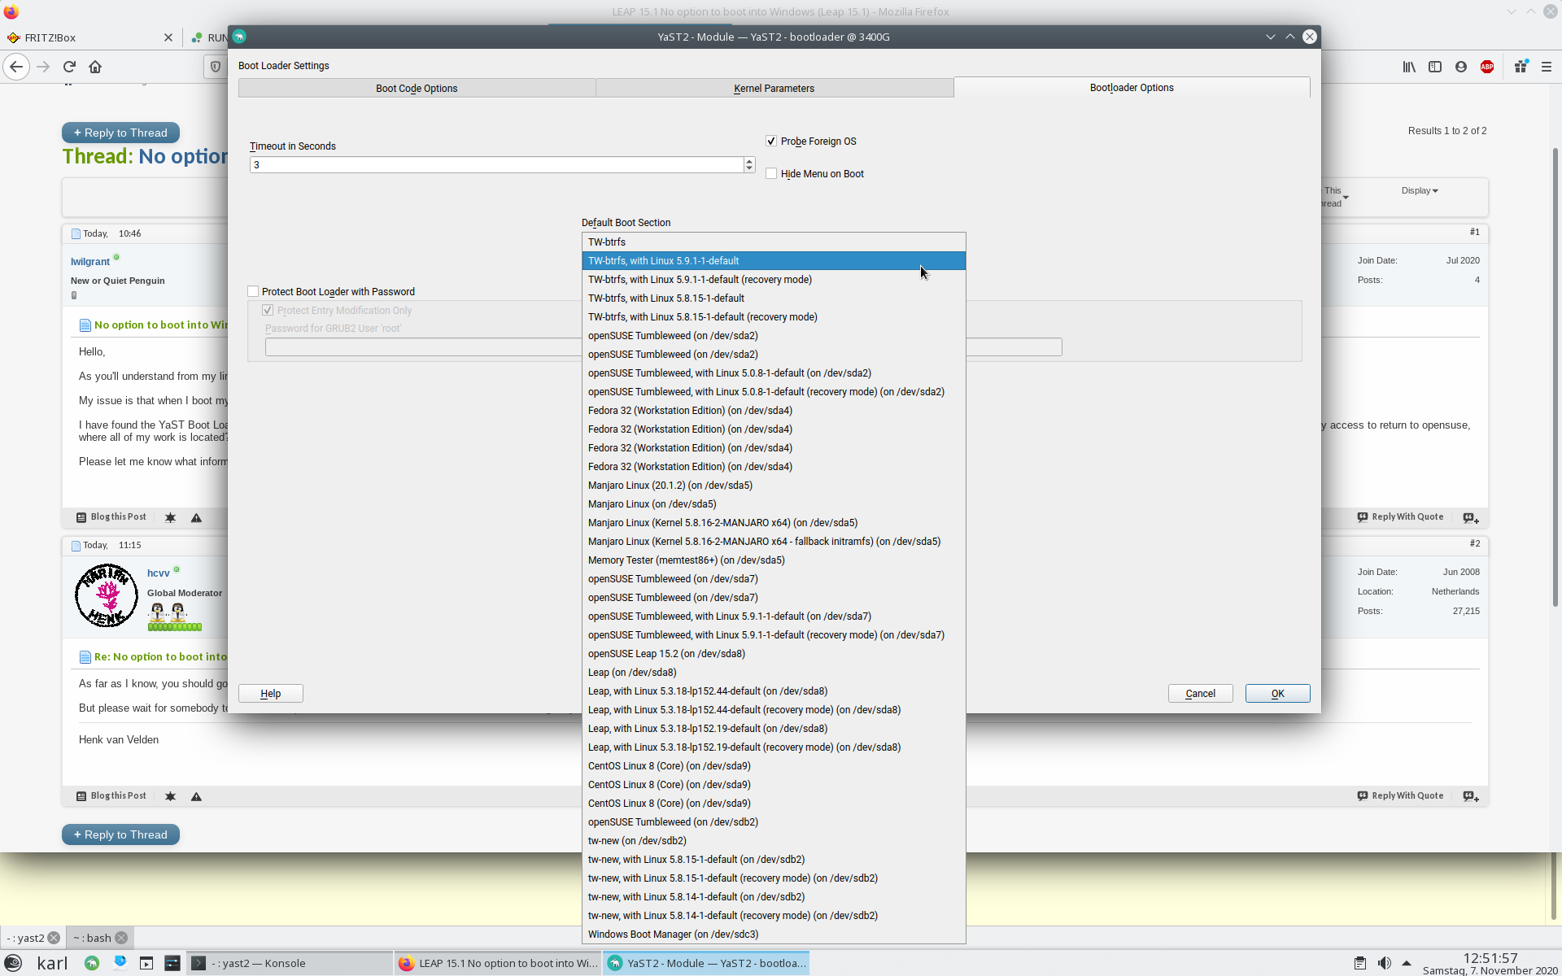Close the yast2 Konsole tab

pyautogui.click(x=54, y=938)
